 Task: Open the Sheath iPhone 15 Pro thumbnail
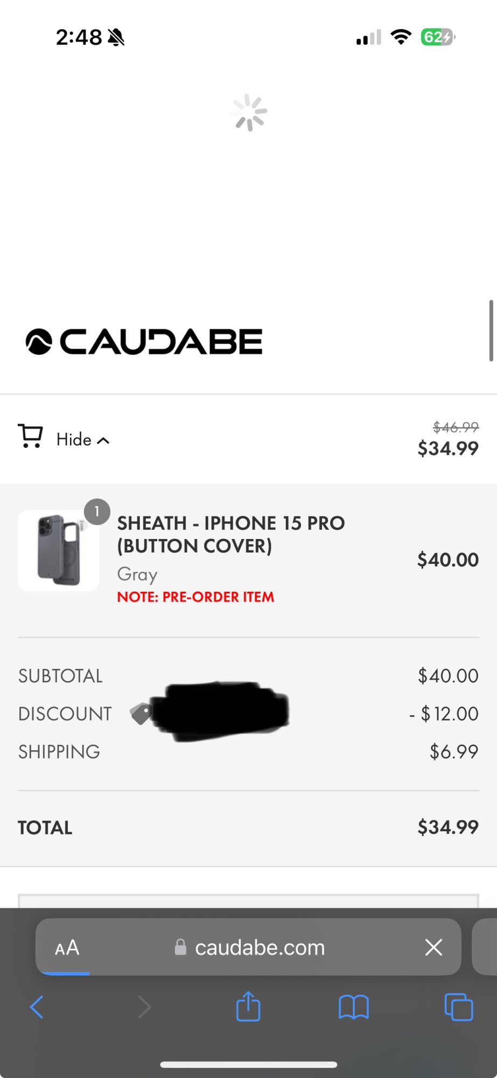tap(58, 550)
